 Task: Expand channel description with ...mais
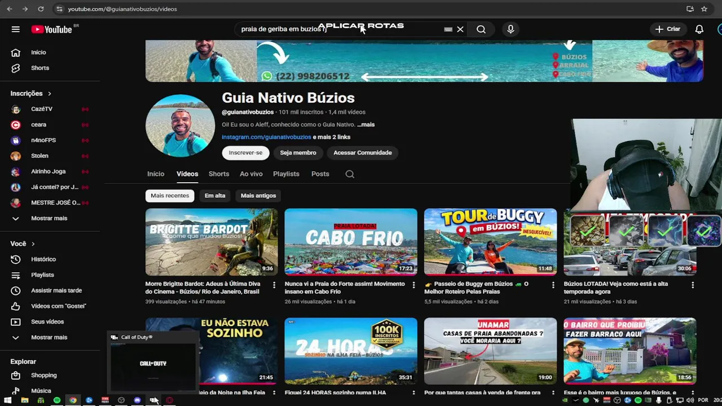366,125
